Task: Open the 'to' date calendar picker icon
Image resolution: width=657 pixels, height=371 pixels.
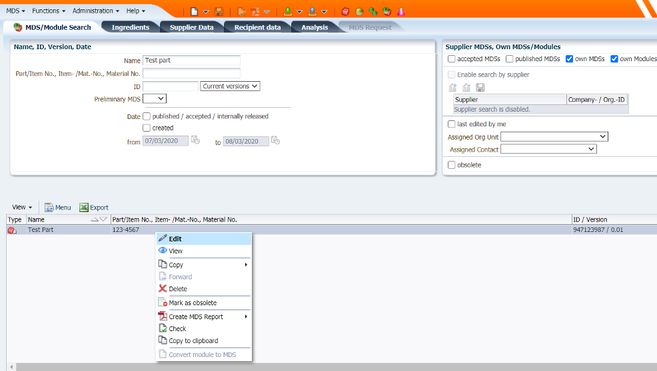Action: pos(275,140)
